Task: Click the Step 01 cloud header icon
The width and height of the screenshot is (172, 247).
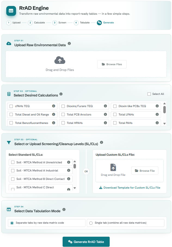Action: [x=9, y=43]
